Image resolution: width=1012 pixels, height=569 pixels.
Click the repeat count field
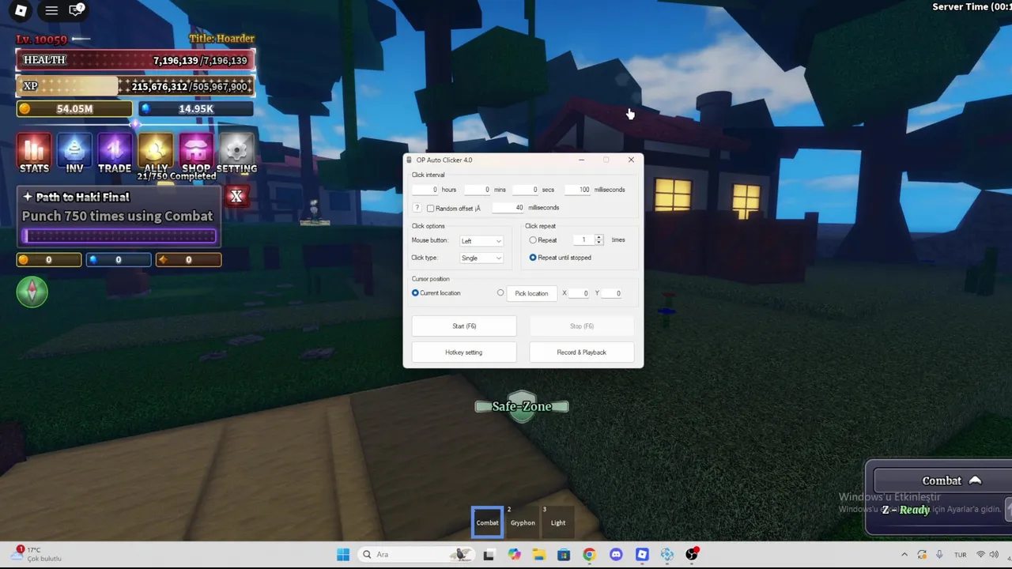click(583, 240)
